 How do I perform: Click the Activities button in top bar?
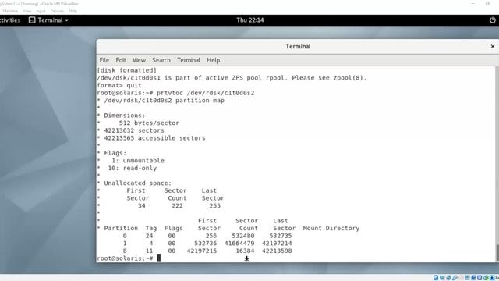(10, 20)
